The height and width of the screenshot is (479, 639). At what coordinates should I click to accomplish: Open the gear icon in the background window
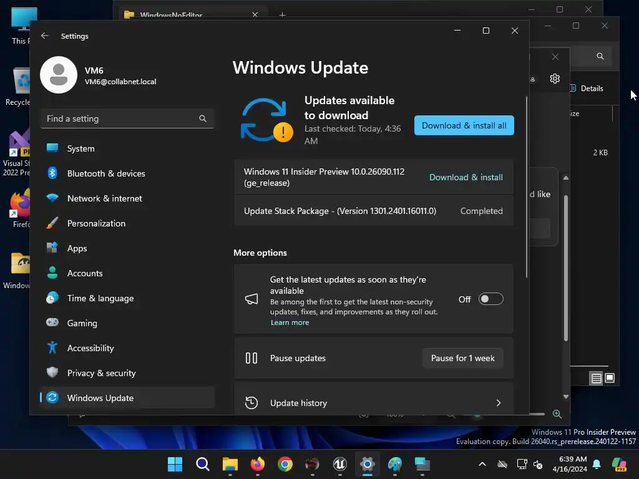[x=555, y=79]
